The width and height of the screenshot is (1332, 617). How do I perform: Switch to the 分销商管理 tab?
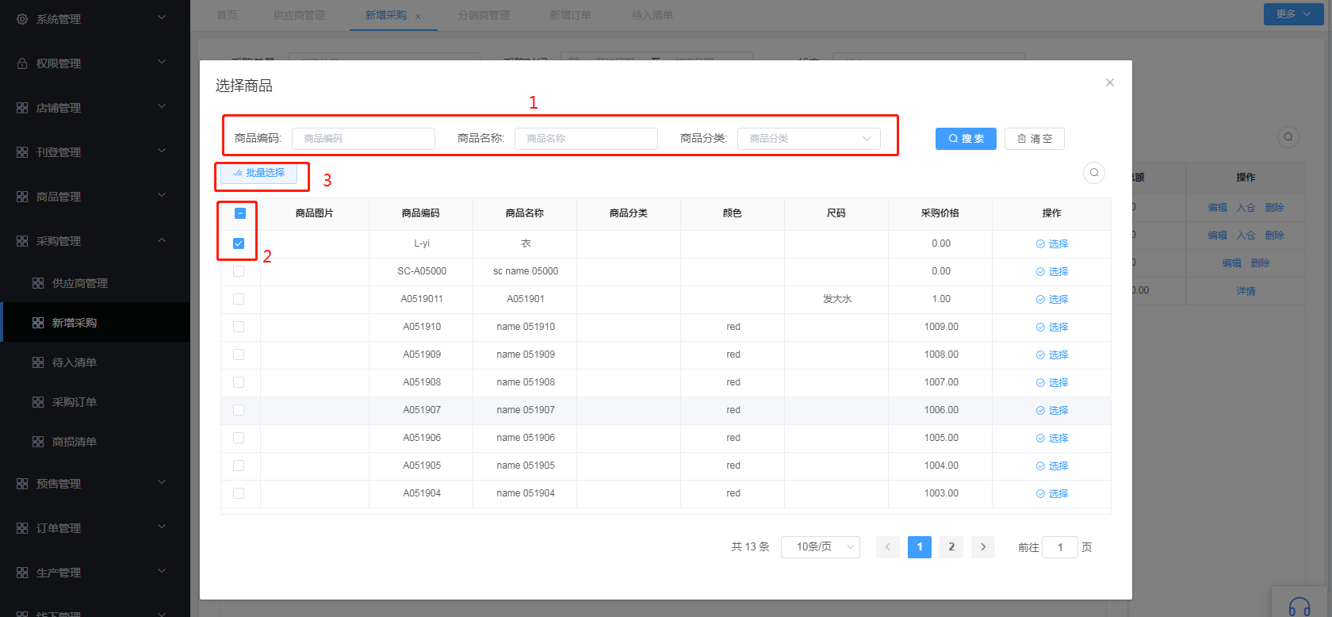point(484,15)
